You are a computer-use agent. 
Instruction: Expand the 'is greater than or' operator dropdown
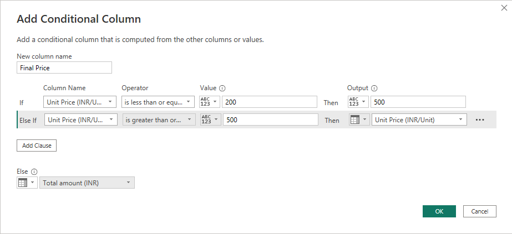pyautogui.click(x=159, y=120)
